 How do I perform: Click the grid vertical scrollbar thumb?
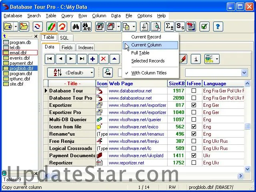(x=247, y=126)
